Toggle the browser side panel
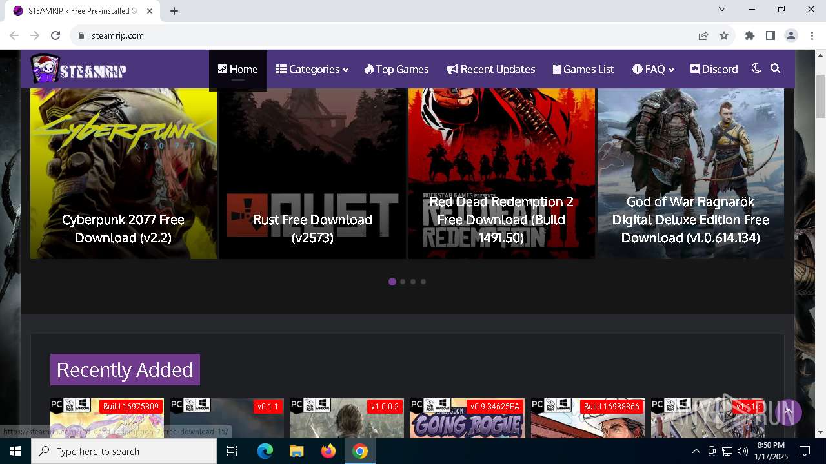 coord(771,35)
